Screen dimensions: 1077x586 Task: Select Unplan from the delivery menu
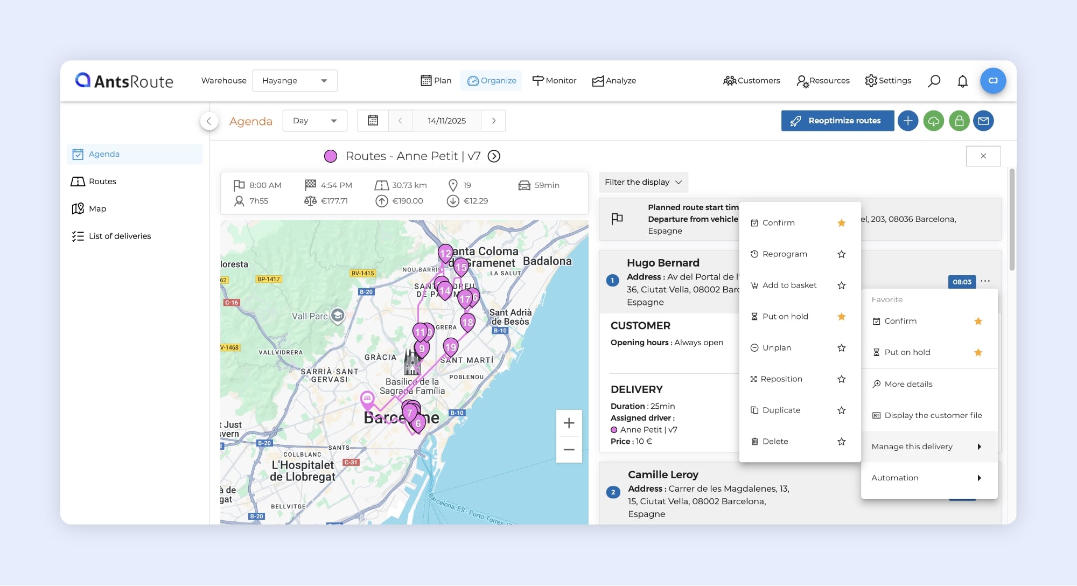point(777,348)
